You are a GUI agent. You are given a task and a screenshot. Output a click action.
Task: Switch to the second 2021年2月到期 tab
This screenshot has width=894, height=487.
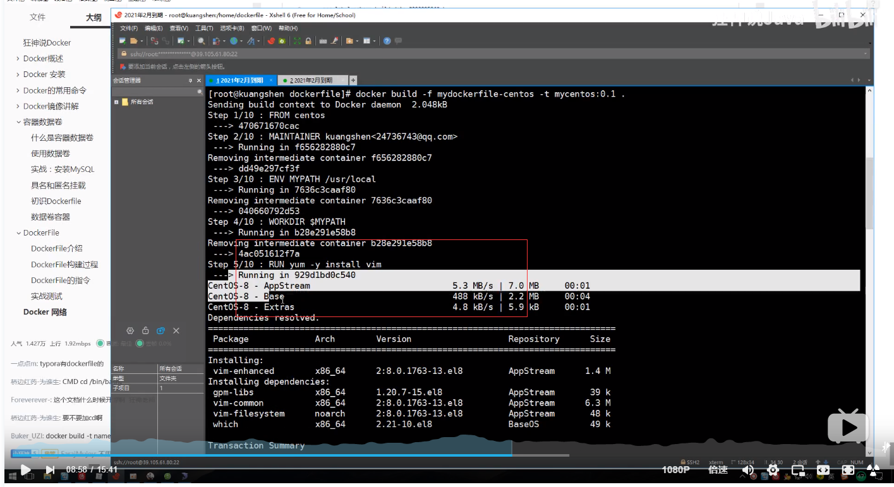tap(313, 80)
